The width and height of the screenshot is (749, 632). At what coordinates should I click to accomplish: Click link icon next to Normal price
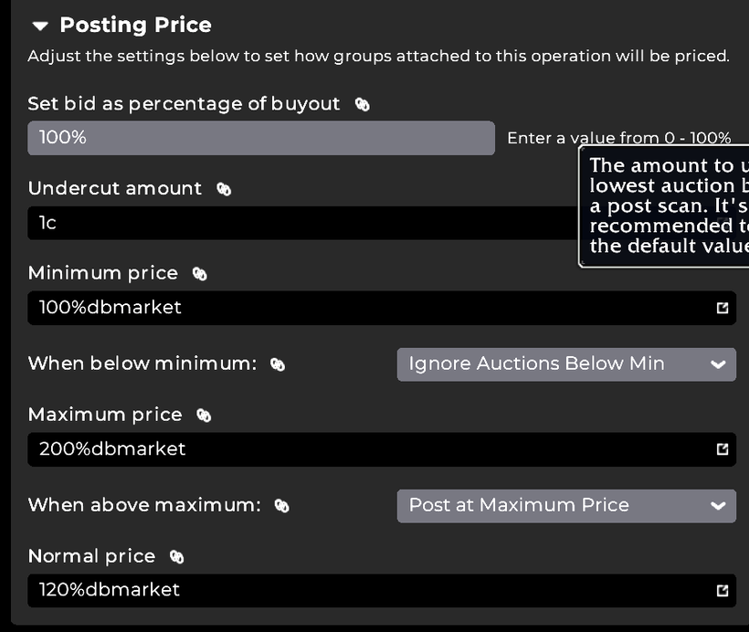pyautogui.click(x=177, y=556)
